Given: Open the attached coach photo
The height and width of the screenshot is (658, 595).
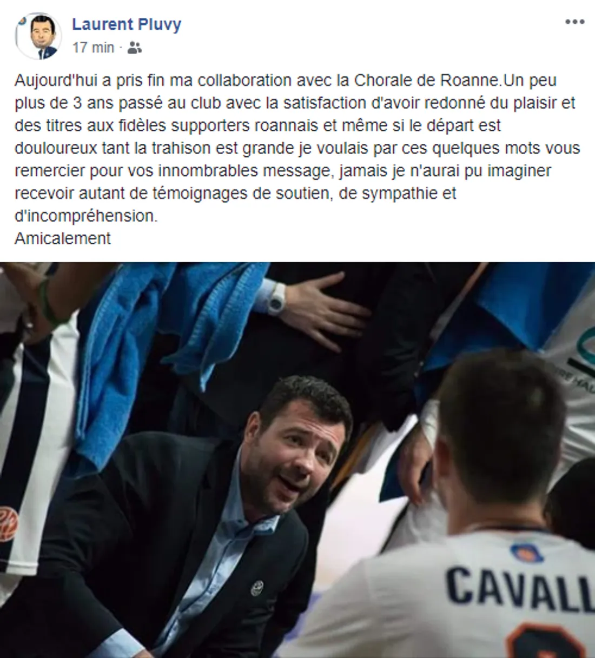Looking at the screenshot, I should 297,460.
